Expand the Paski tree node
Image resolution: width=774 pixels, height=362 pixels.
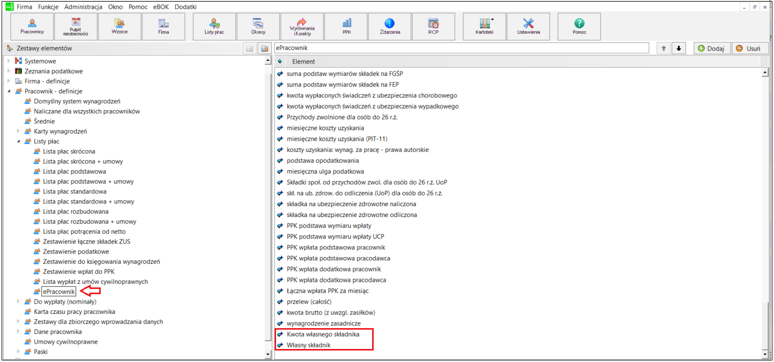click(x=18, y=352)
